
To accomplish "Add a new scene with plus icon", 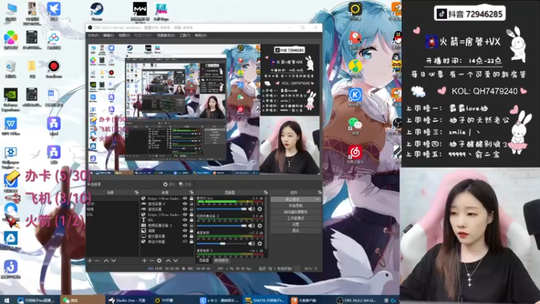I will (x=90, y=261).
